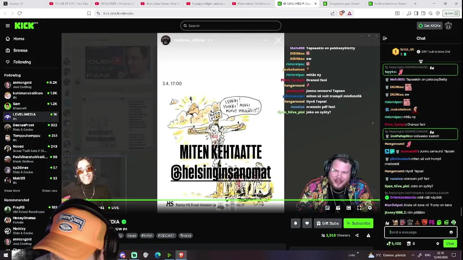This screenshot has height=260, width=463.
Task: Bookmark this page with the bookmark icon
Action: click(89, 13)
